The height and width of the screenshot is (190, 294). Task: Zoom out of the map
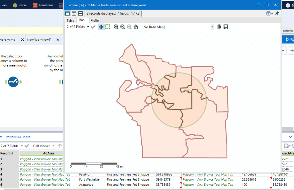(x=123, y=27)
